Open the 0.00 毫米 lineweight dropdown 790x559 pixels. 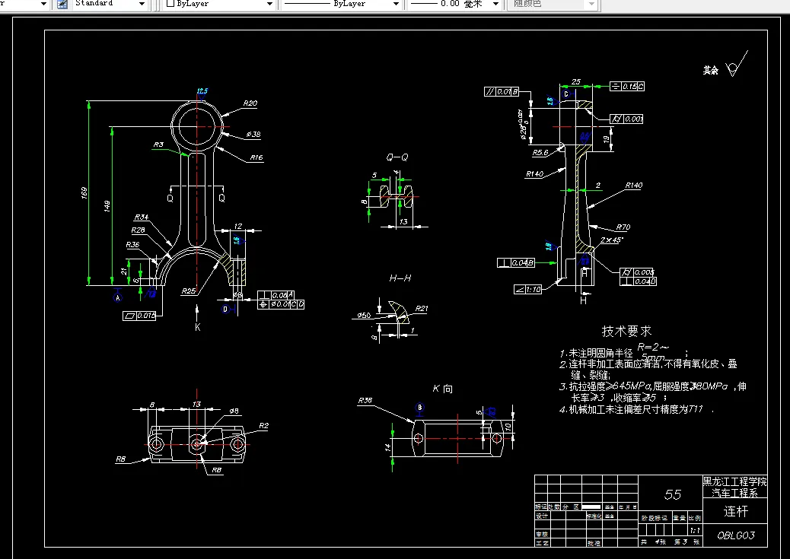click(495, 4)
